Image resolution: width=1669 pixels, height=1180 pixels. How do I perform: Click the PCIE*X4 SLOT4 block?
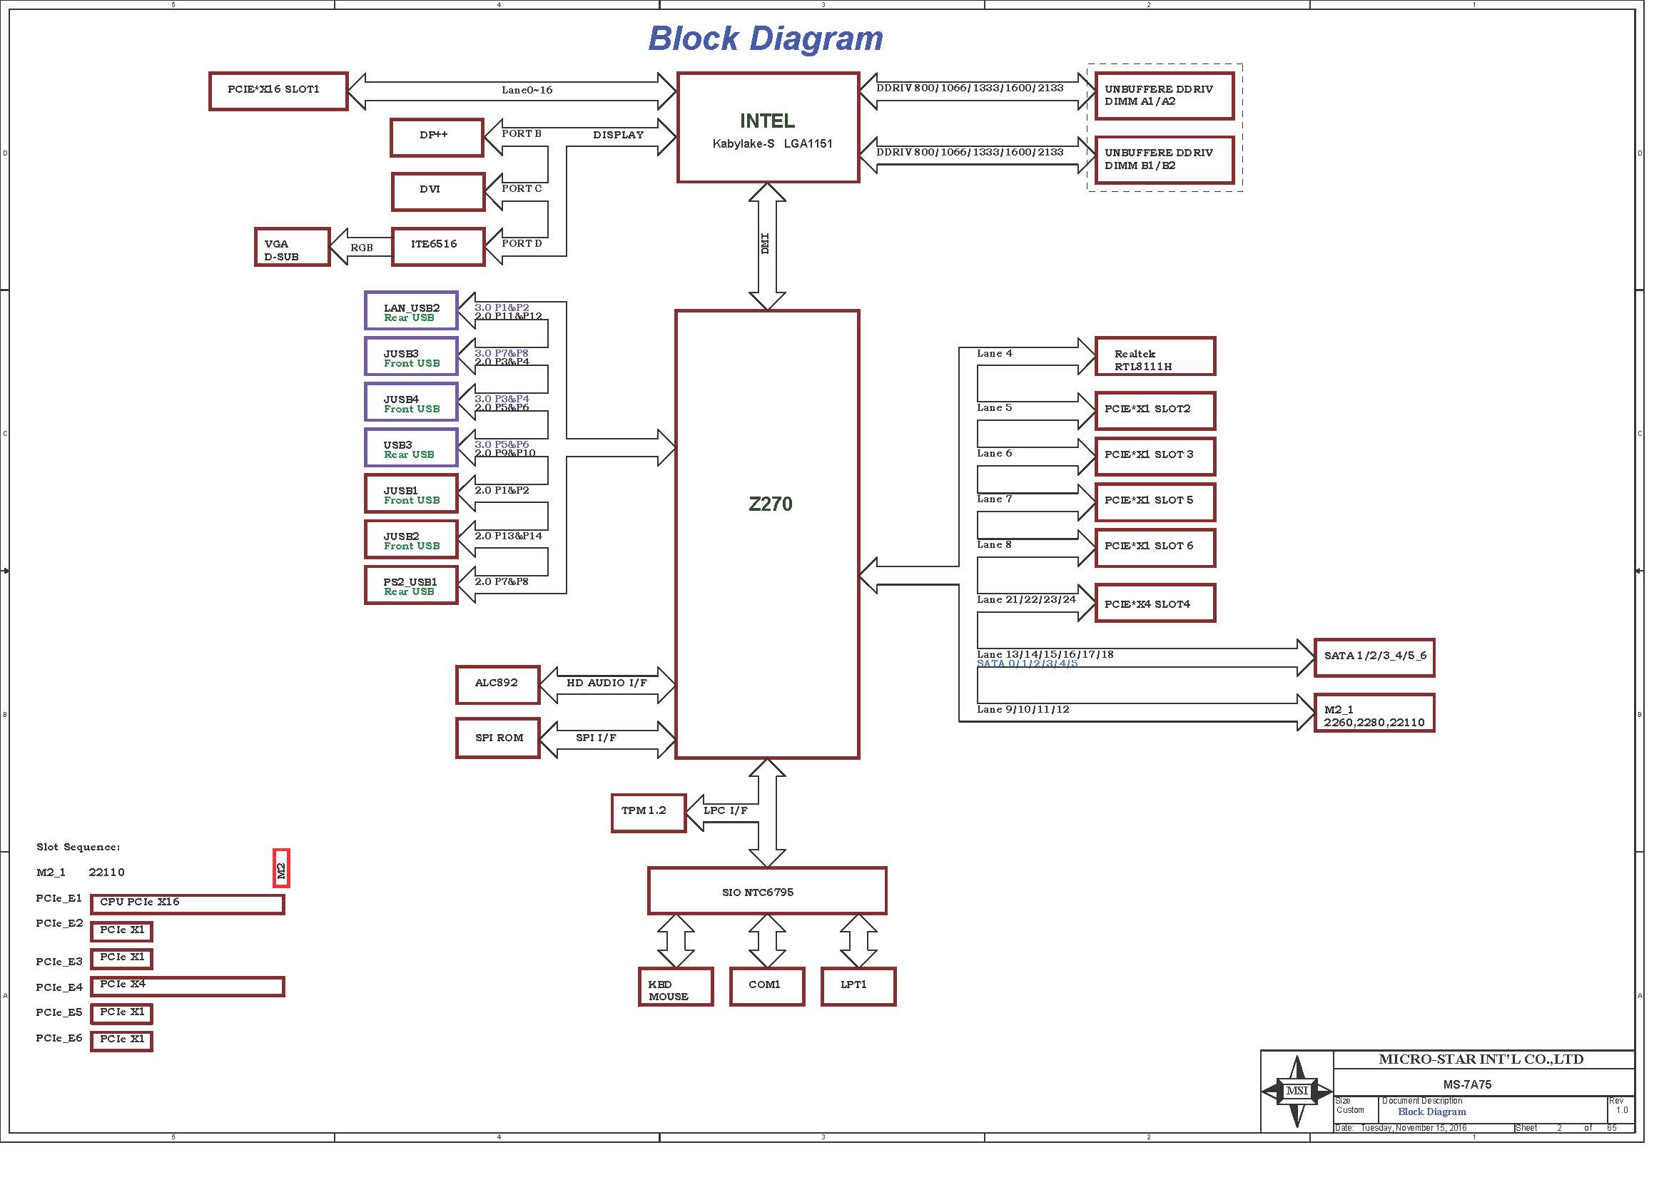tap(1155, 603)
